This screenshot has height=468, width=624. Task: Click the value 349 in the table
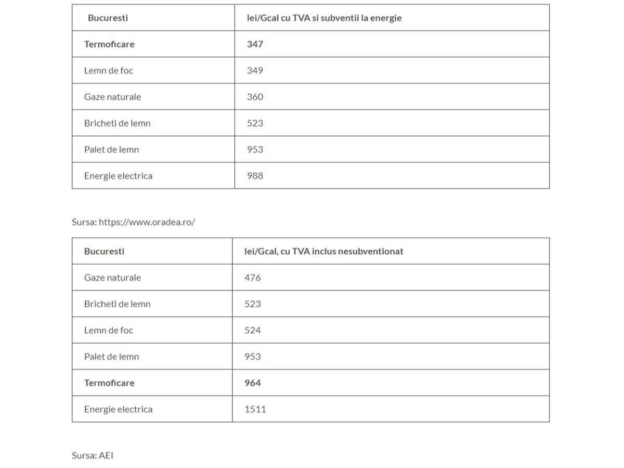click(x=255, y=71)
